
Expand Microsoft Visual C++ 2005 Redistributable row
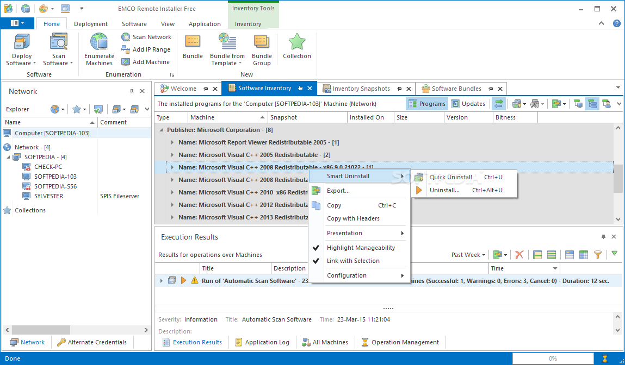tap(172, 155)
